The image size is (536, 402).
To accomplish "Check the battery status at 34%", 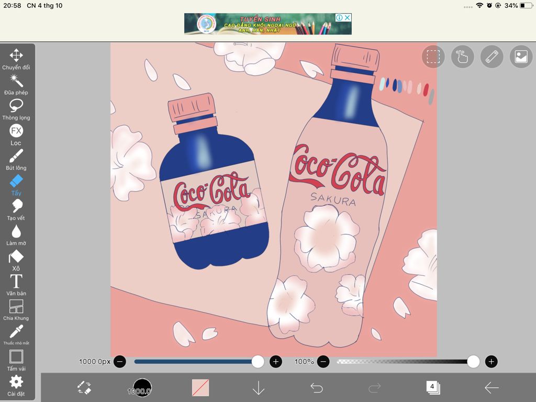I will (x=519, y=5).
